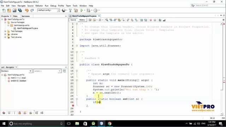This screenshot has width=226, height=127.
Task: Collapse the snt method fold on line 25
Action: coord(77,99)
